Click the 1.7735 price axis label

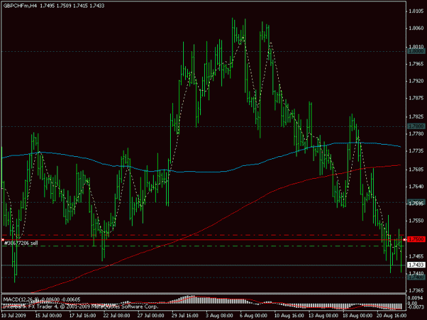pos(417,151)
